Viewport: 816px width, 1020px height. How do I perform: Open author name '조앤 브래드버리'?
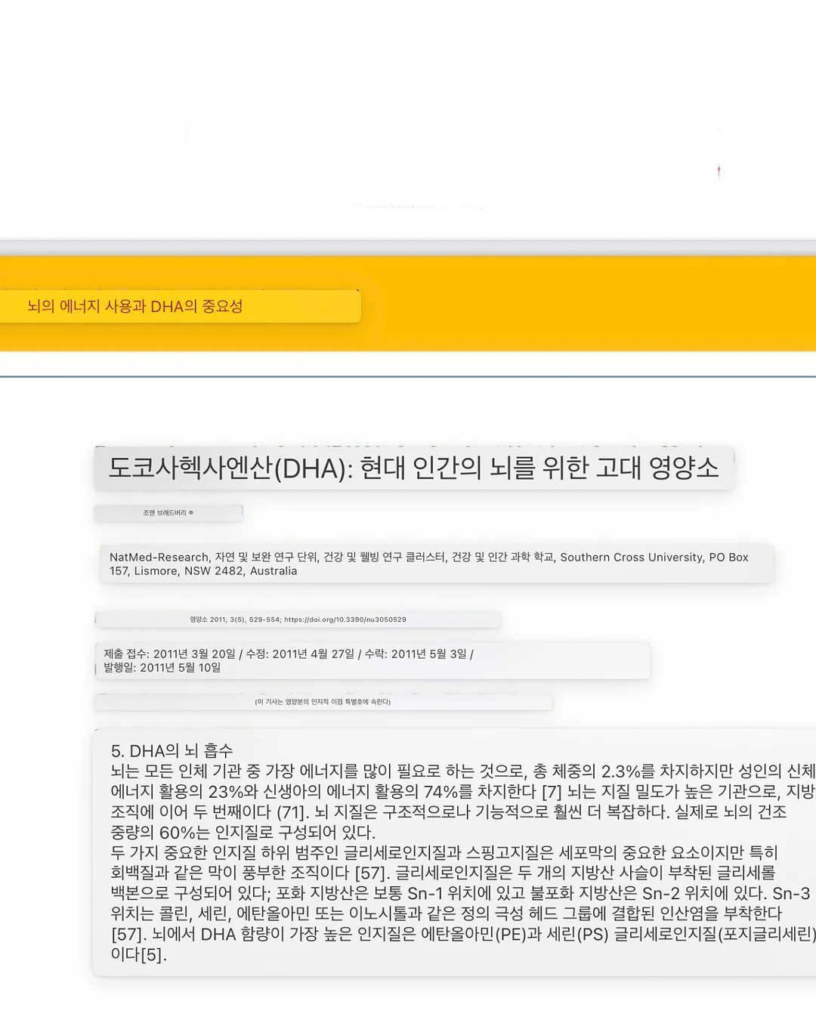pos(165,512)
